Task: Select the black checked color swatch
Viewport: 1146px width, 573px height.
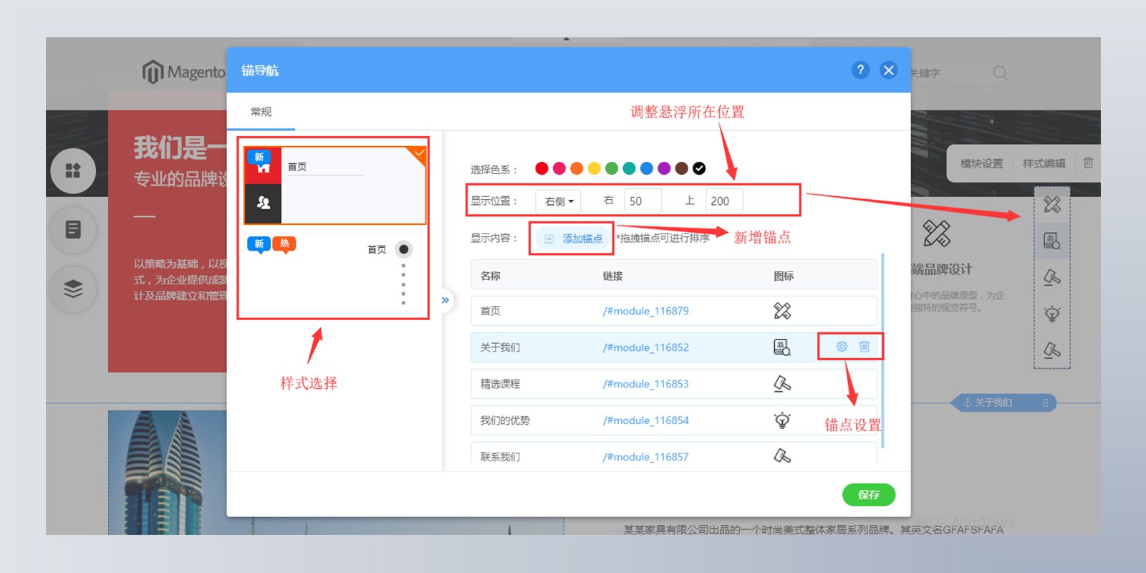Action: [x=699, y=168]
